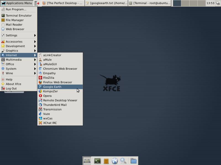This screenshot has width=221, height=165.
Task: Choose Run Program... from Applications Menu
Action: click(19, 9)
